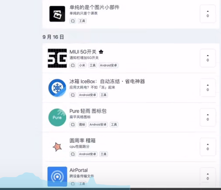Click the 9月16日 date heading

(53, 37)
